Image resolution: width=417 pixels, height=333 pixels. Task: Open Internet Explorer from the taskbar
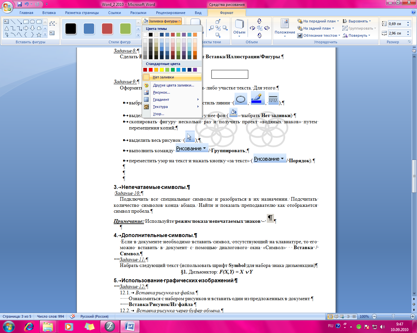29,326
